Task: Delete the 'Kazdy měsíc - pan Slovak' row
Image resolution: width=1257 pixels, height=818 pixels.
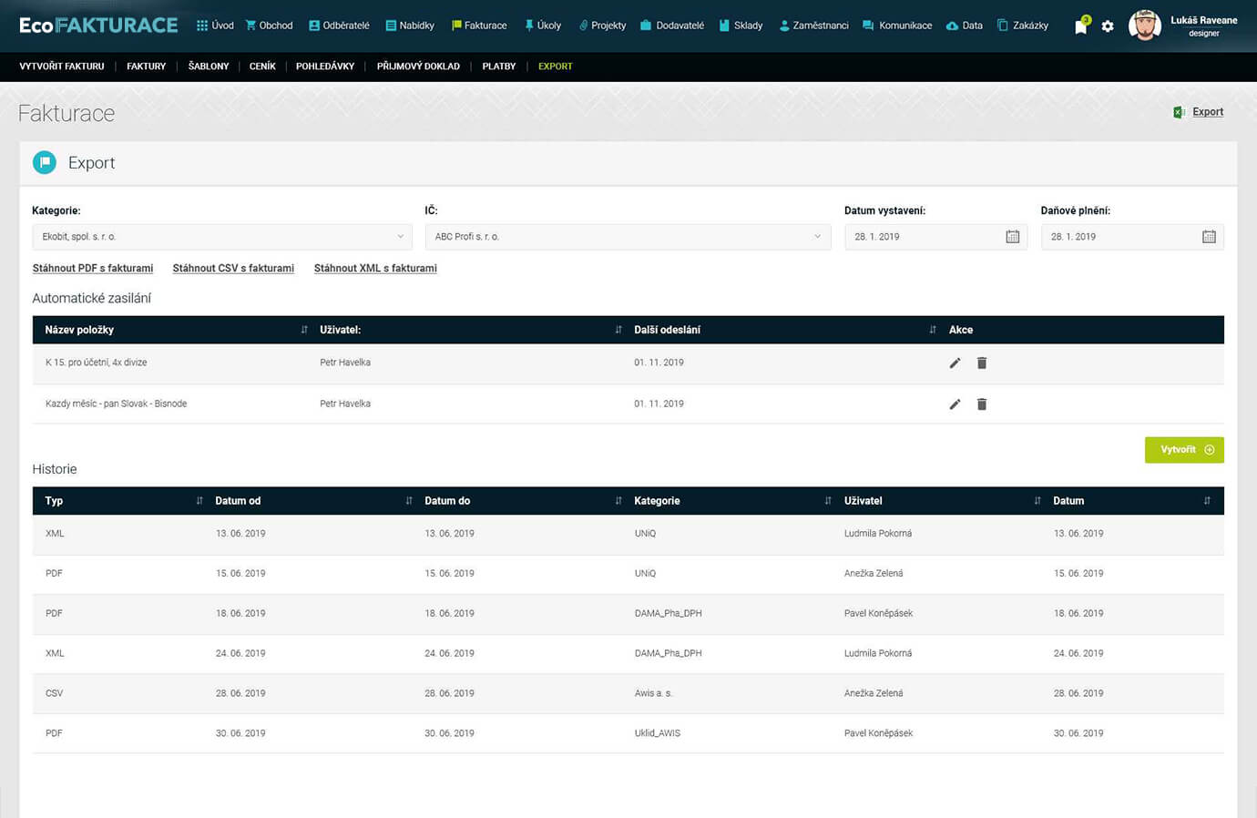Action: [982, 404]
